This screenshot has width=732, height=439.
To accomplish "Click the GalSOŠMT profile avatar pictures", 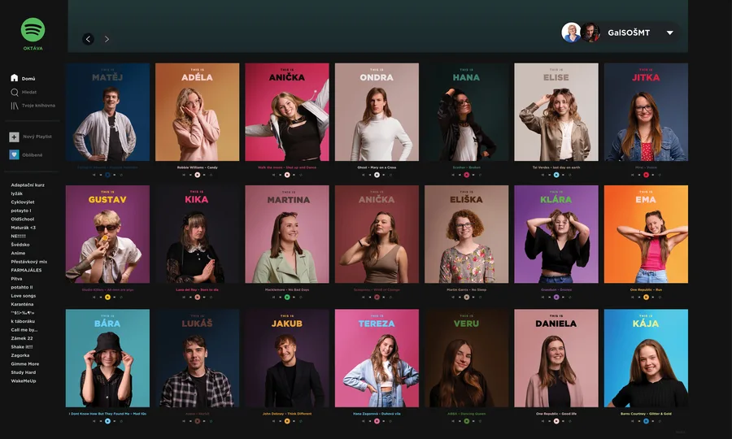I will click(x=581, y=33).
